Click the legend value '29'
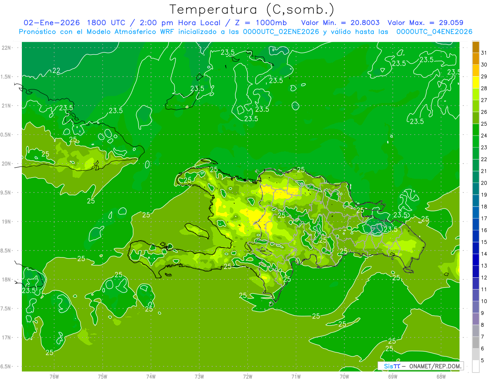This screenshot has height=382, width=495. pyautogui.click(x=484, y=76)
